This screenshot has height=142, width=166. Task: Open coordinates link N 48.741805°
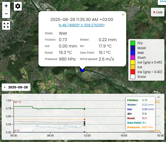click(82, 25)
